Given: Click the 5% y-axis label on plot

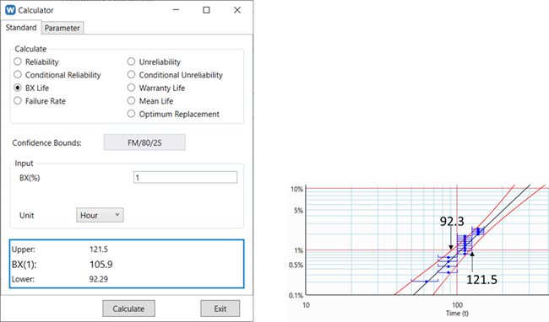Looking at the screenshot, I should (x=298, y=211).
